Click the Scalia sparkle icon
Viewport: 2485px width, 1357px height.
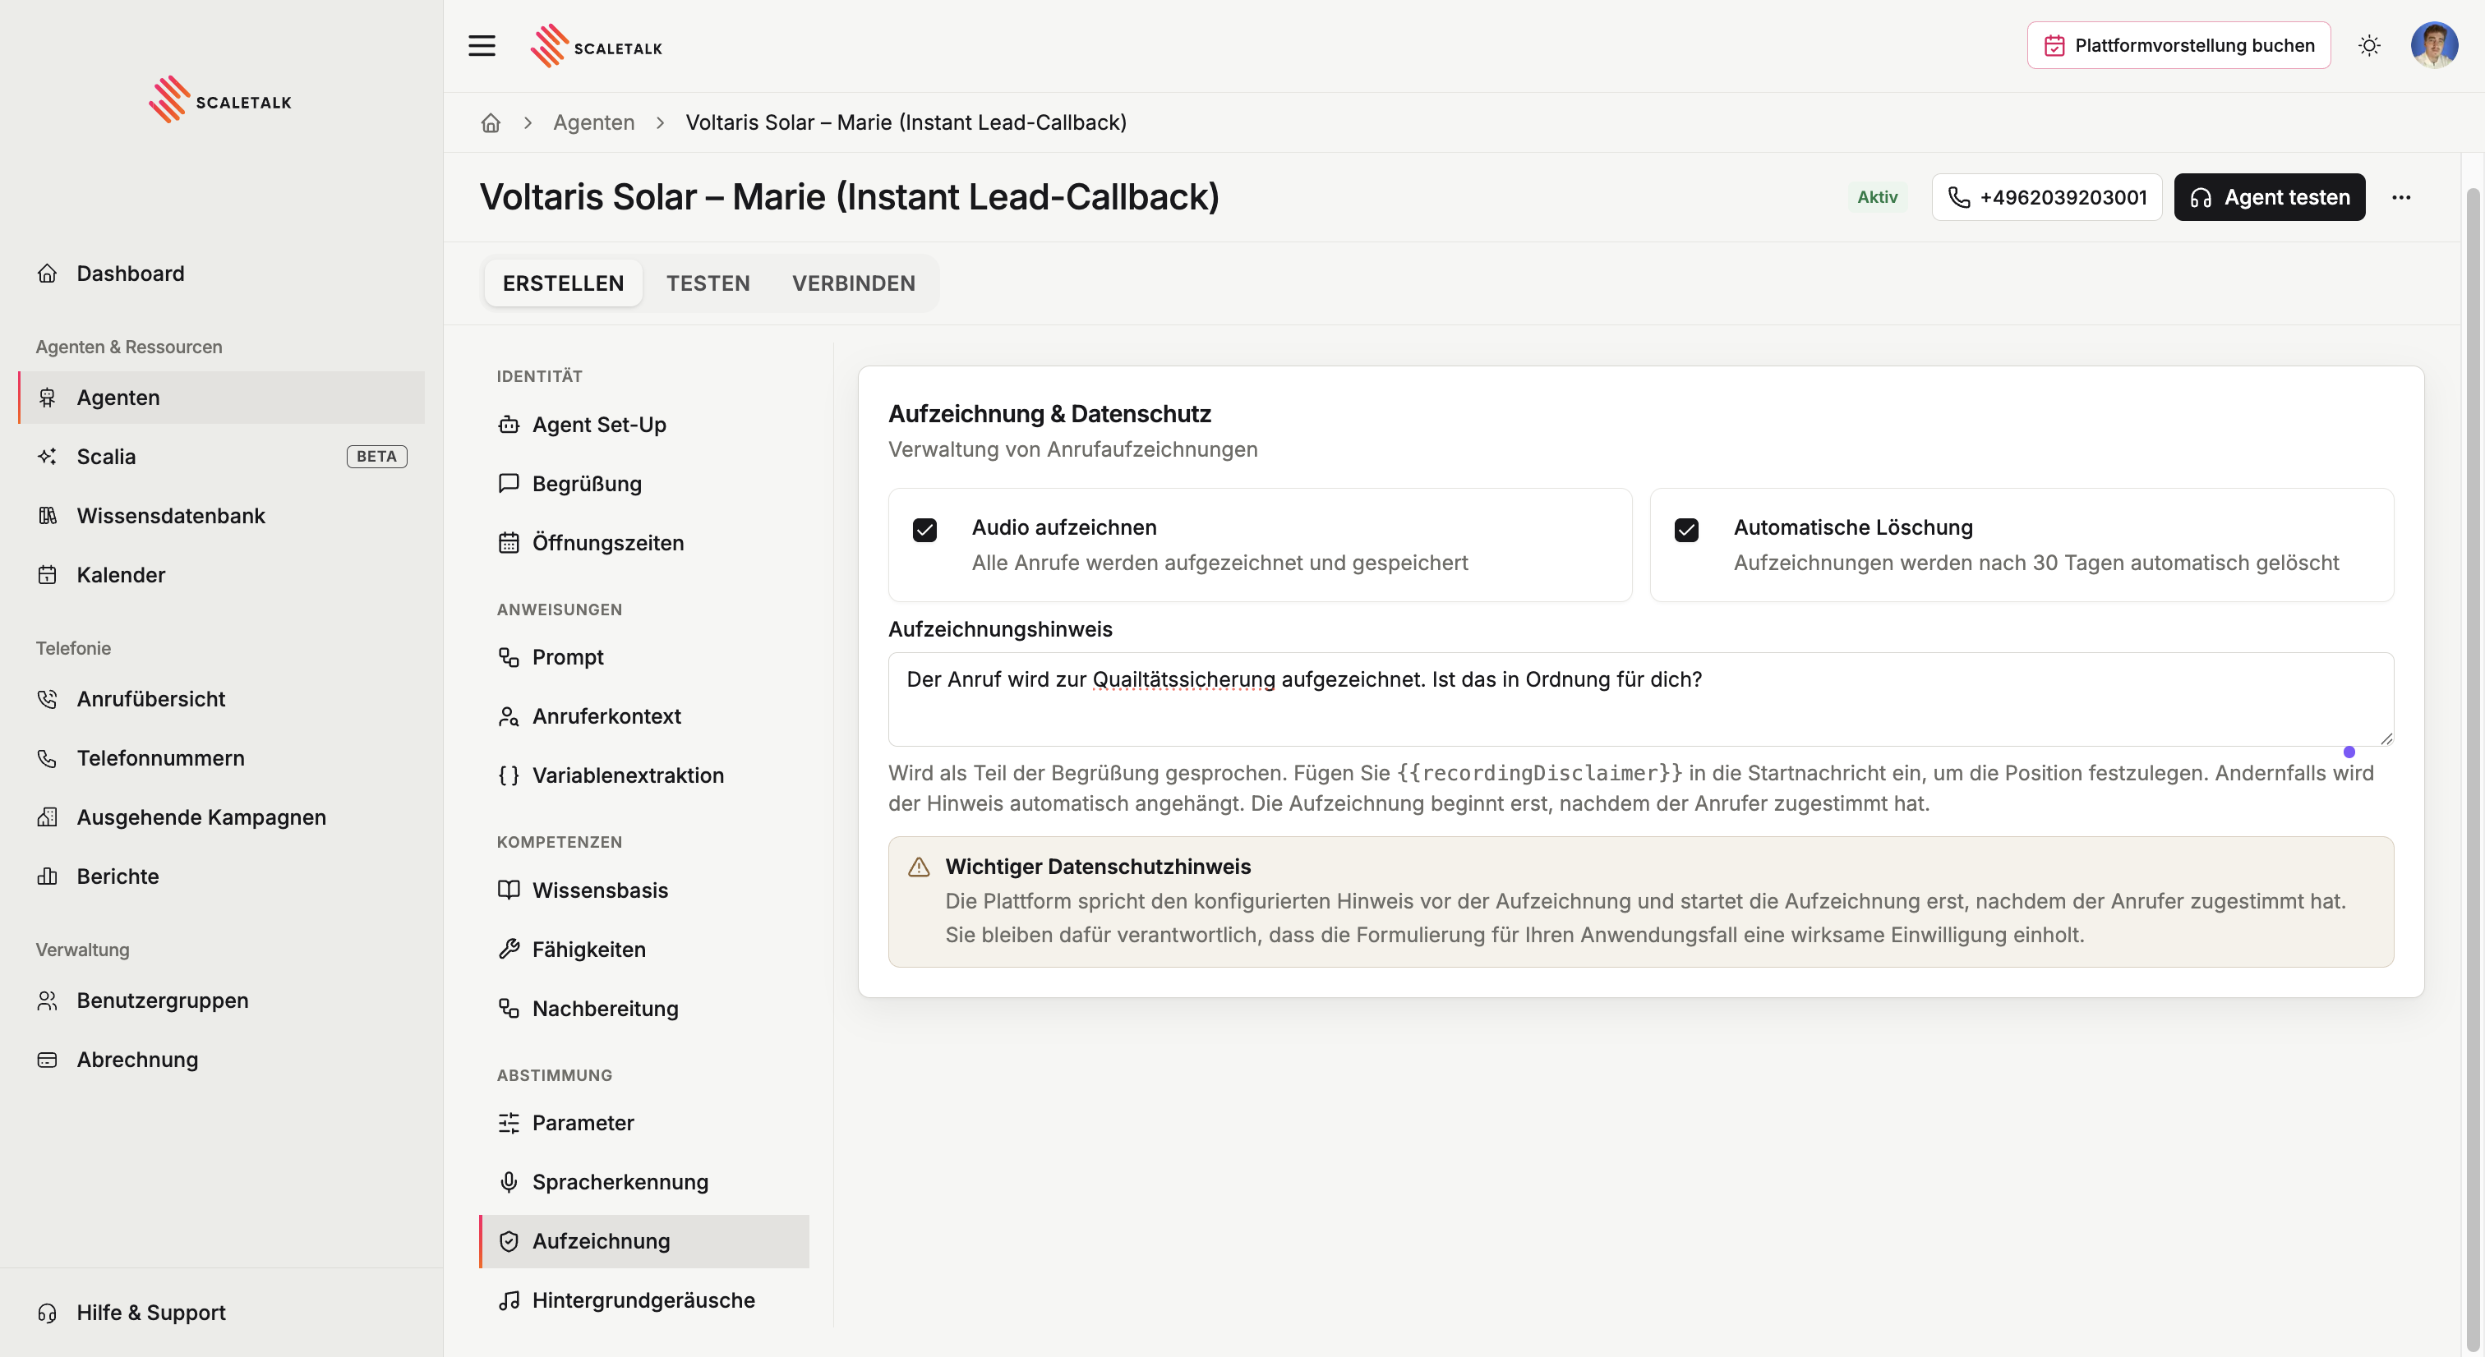48,456
